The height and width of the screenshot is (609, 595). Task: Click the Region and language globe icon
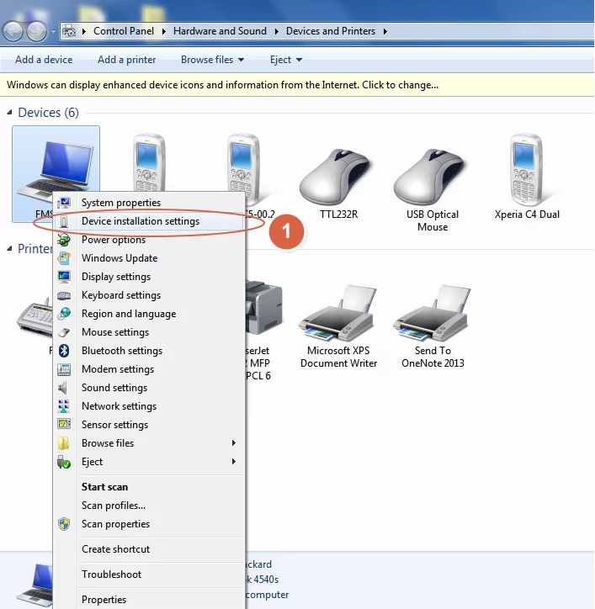pyautogui.click(x=64, y=314)
